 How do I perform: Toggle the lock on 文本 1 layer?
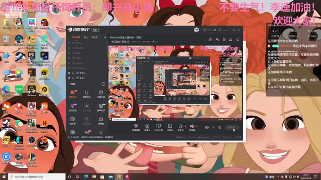tap(73, 78)
